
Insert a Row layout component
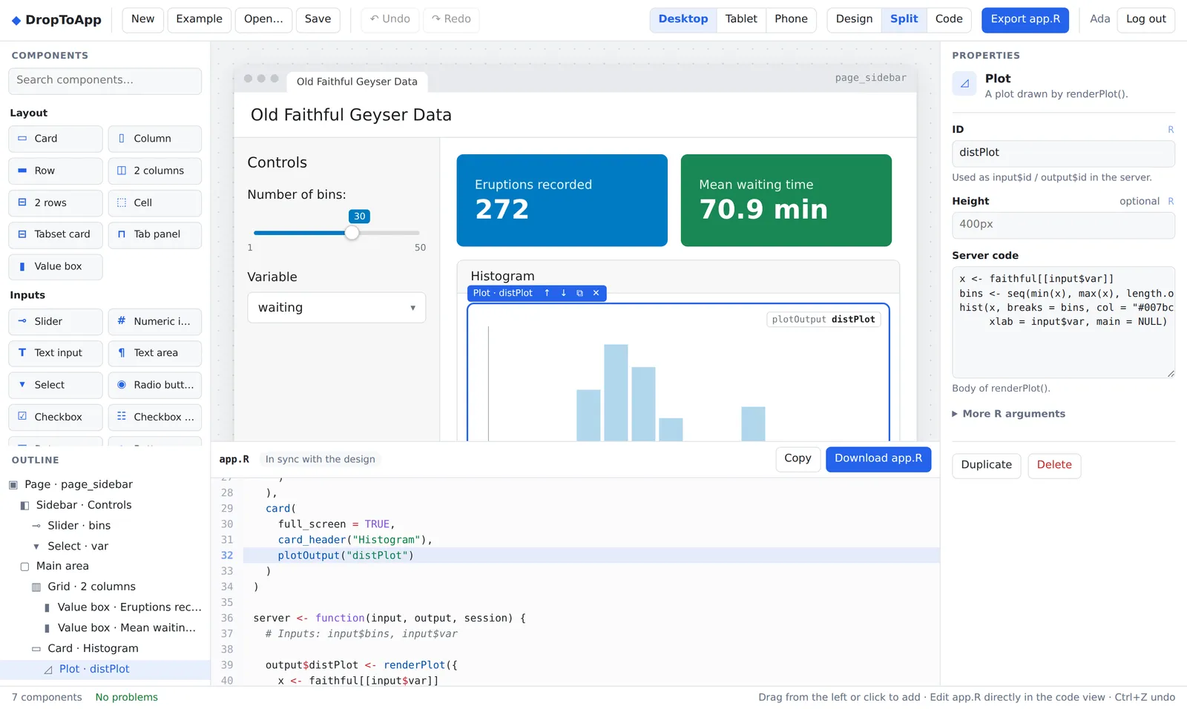pyautogui.click(x=56, y=171)
